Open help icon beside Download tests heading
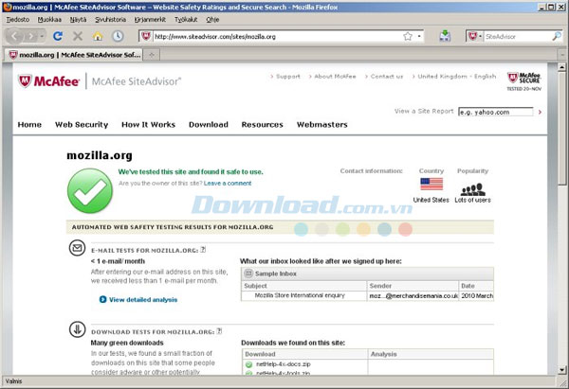569x389 pixels. 219,330
